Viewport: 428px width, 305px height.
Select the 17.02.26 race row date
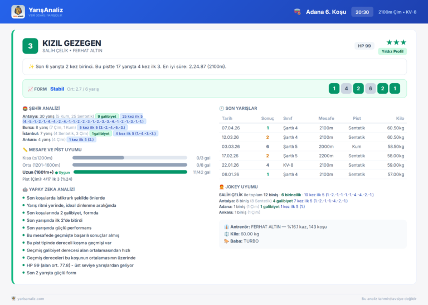pos(230,156)
